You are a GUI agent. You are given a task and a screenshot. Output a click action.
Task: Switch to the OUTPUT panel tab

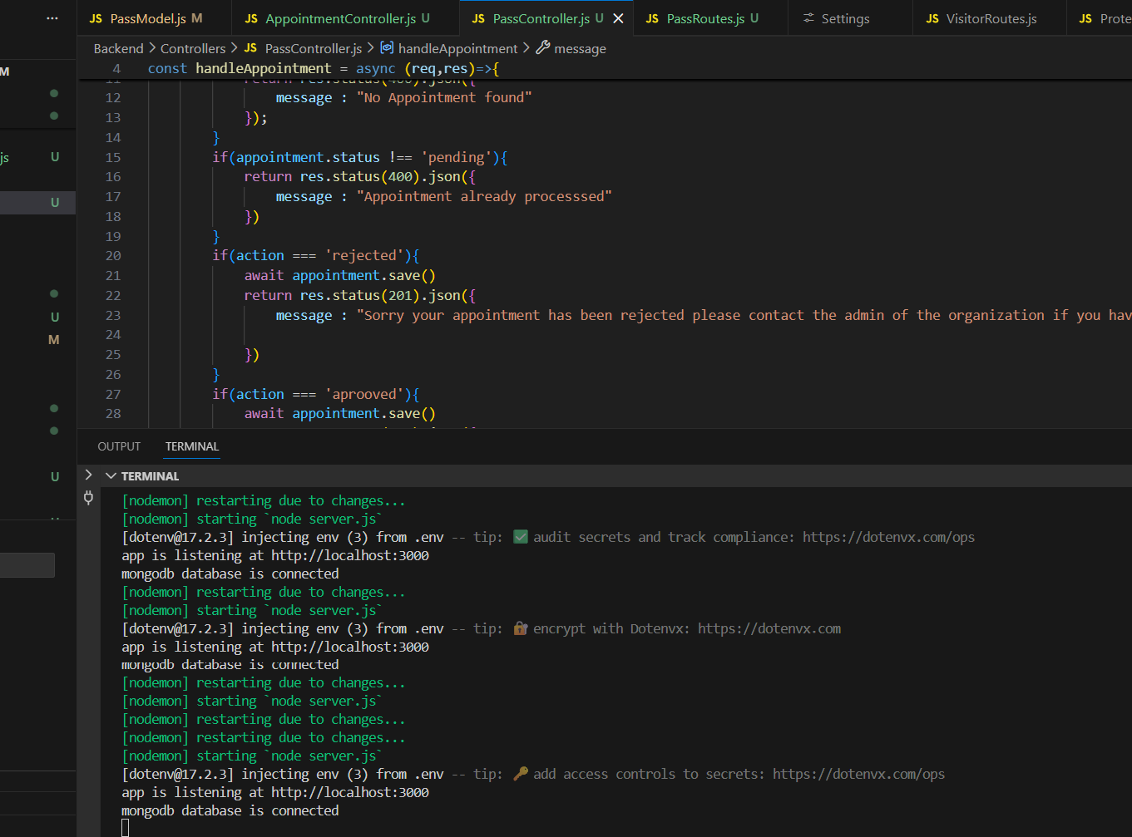[119, 446]
